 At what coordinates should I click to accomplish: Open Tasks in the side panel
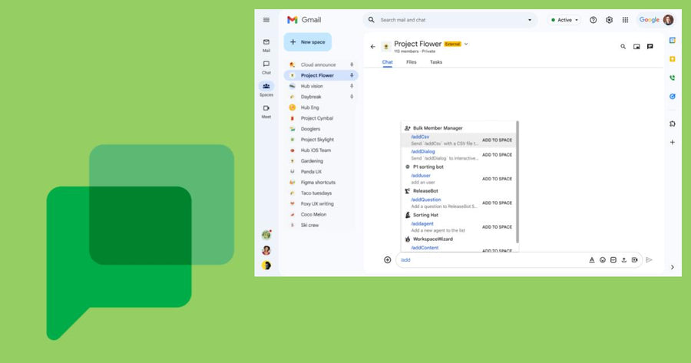tap(673, 97)
